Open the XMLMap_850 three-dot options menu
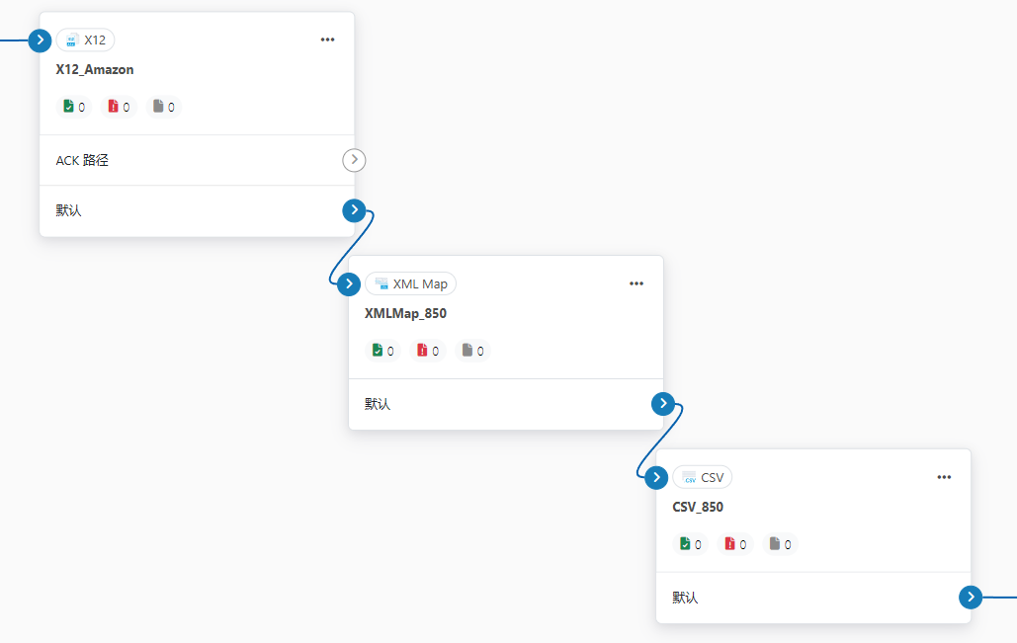1017x643 pixels. (636, 283)
